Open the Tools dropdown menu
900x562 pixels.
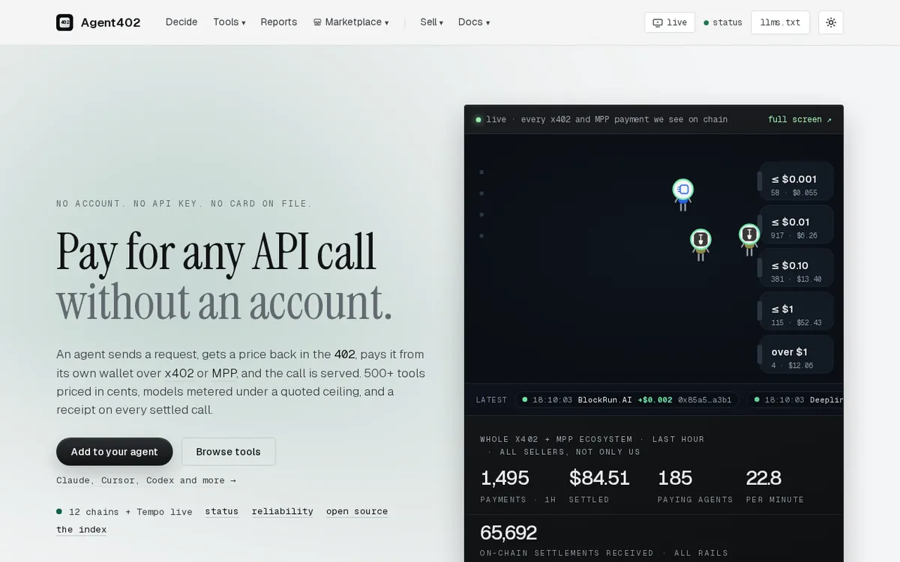pos(229,22)
